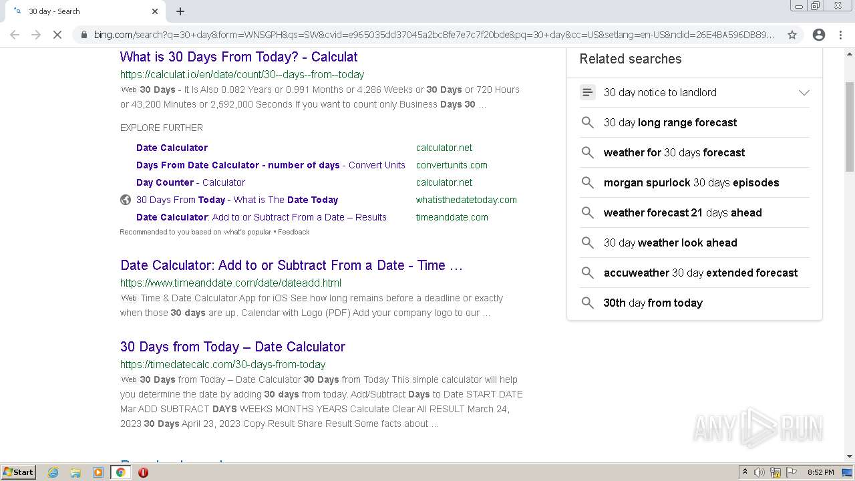
Task: Click magnifier icon for weather look ahead
Action: [x=587, y=243]
